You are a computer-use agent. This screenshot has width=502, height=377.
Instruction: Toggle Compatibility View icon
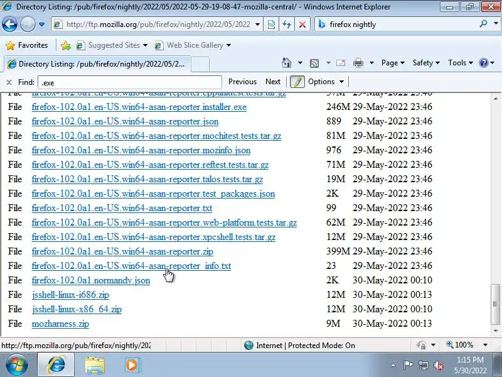271,25
